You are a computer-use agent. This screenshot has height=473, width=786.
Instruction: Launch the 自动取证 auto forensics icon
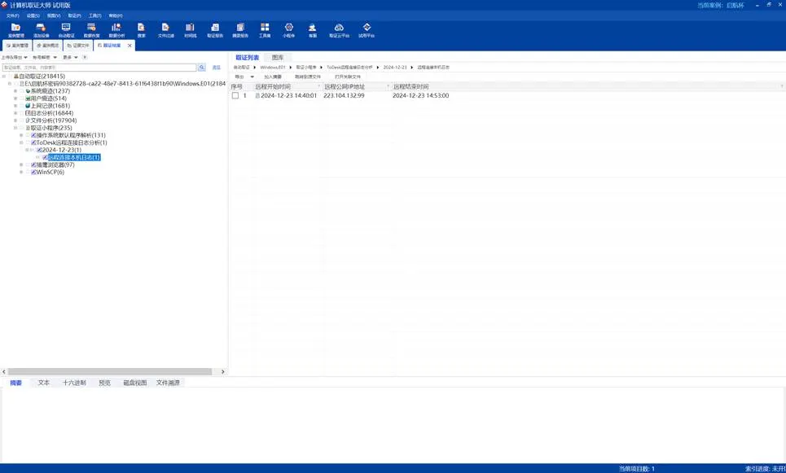tap(66, 30)
